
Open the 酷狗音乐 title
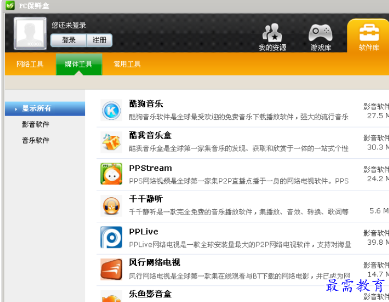pos(146,104)
